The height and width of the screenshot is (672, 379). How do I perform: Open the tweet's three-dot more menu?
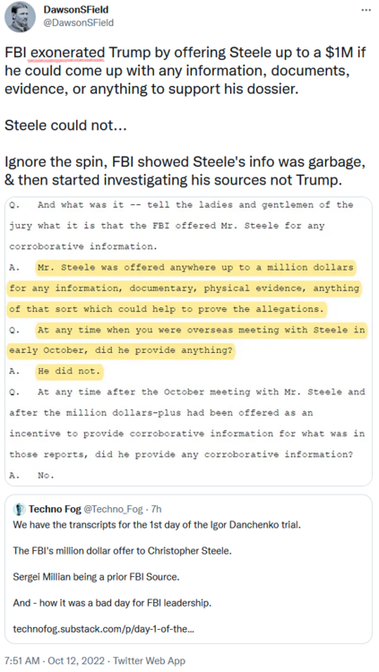(x=366, y=10)
